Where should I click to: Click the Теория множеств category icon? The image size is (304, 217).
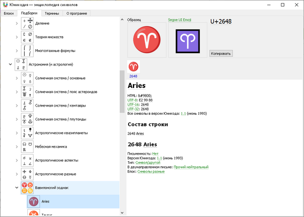click(27, 37)
